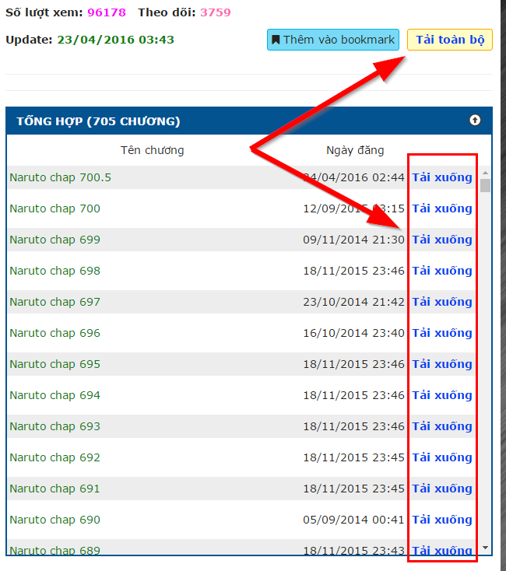Download Naruto chap 700
Image resolution: width=506 pixels, height=571 pixels.
click(442, 208)
